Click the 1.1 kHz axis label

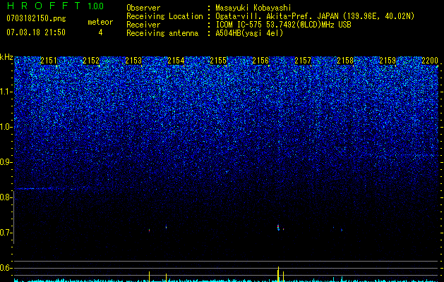pyautogui.click(x=5, y=92)
